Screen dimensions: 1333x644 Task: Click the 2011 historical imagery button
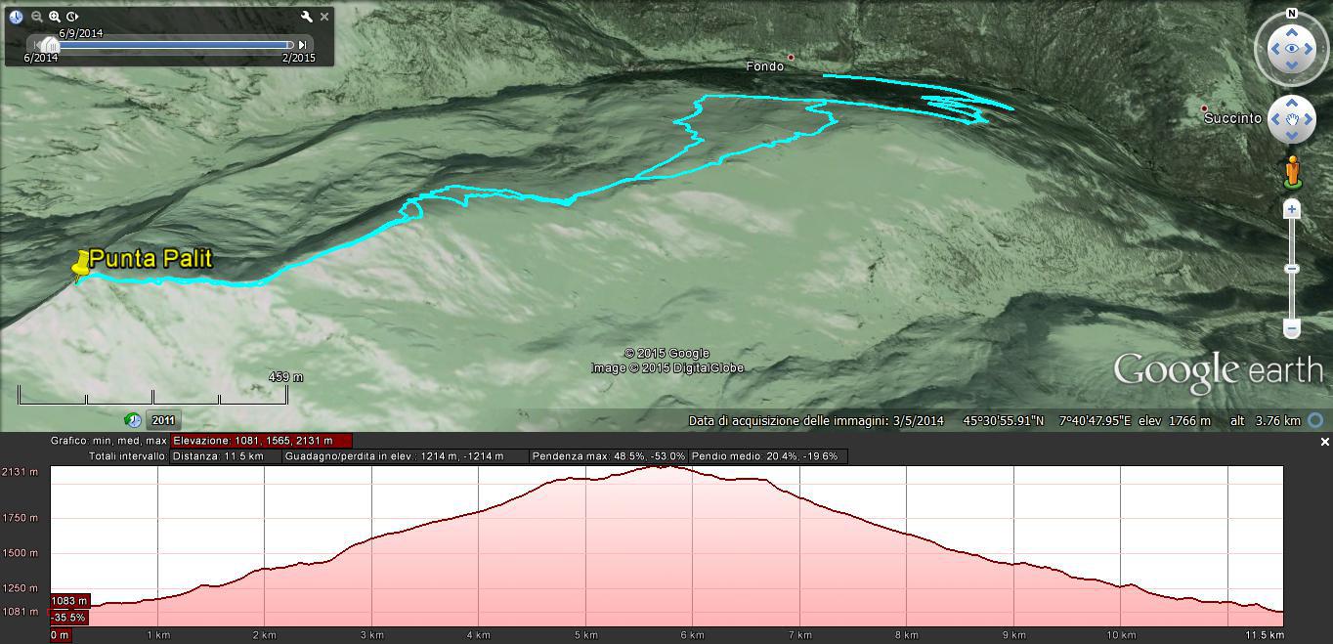pyautogui.click(x=163, y=421)
